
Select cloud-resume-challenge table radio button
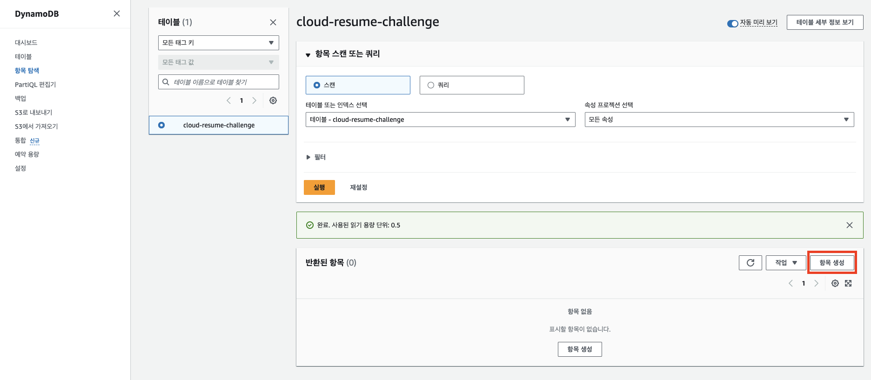point(161,125)
